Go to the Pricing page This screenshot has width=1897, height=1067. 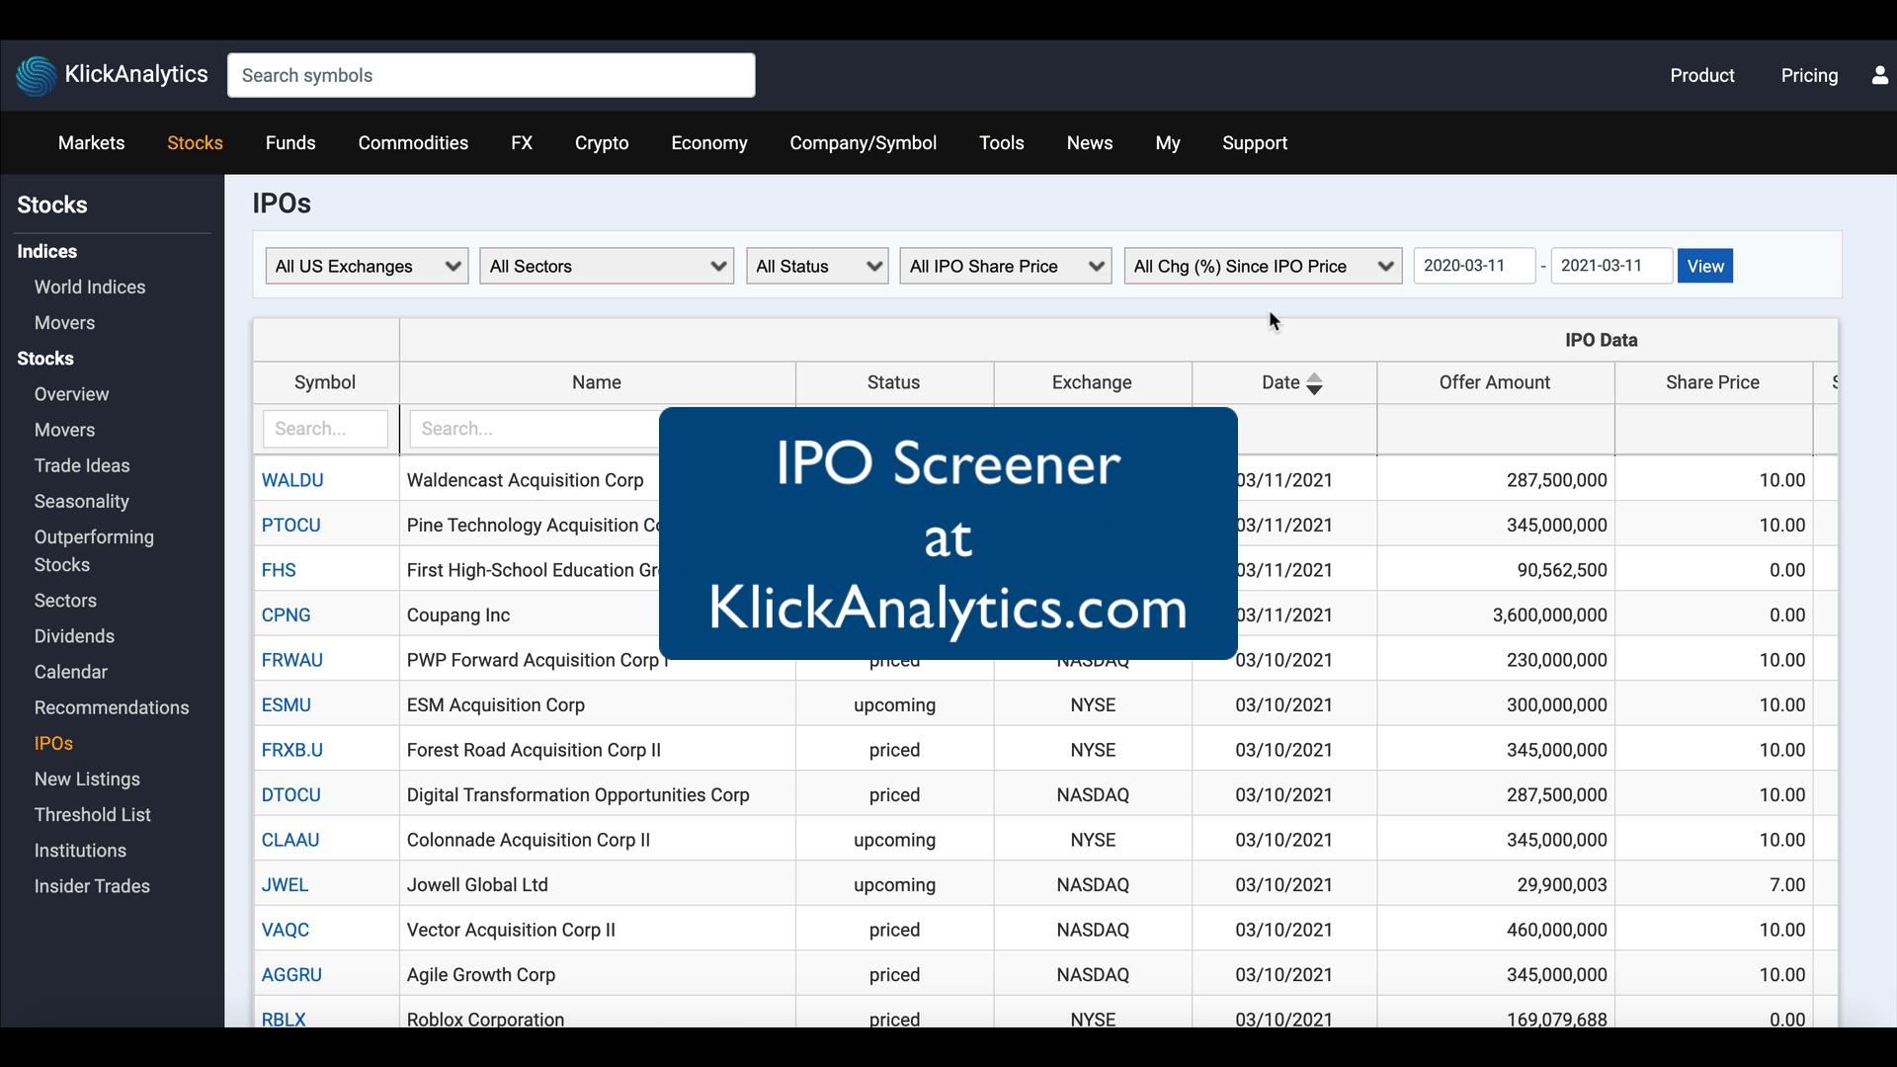1809,75
